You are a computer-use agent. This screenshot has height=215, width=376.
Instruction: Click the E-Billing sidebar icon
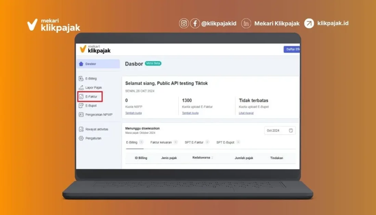pos(81,78)
